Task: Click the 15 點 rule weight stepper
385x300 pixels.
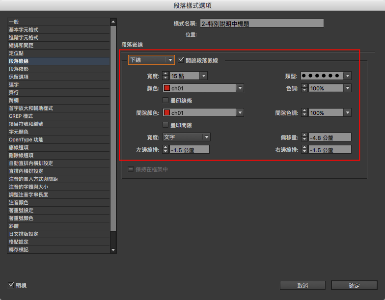Action: point(165,76)
